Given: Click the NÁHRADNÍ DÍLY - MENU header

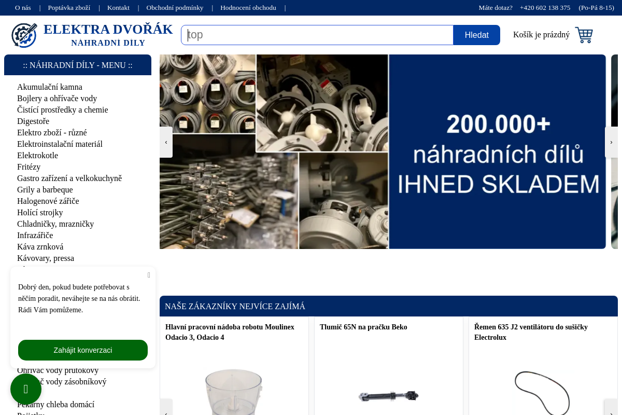Looking at the screenshot, I should 78,65.
